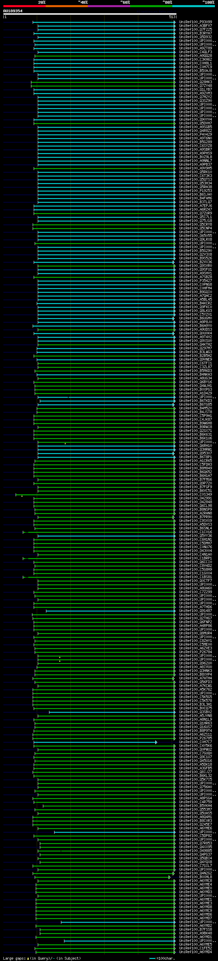218x961 pixels.
Task: Select UniRef100_O65055 entry
Action: pos(196,236)
